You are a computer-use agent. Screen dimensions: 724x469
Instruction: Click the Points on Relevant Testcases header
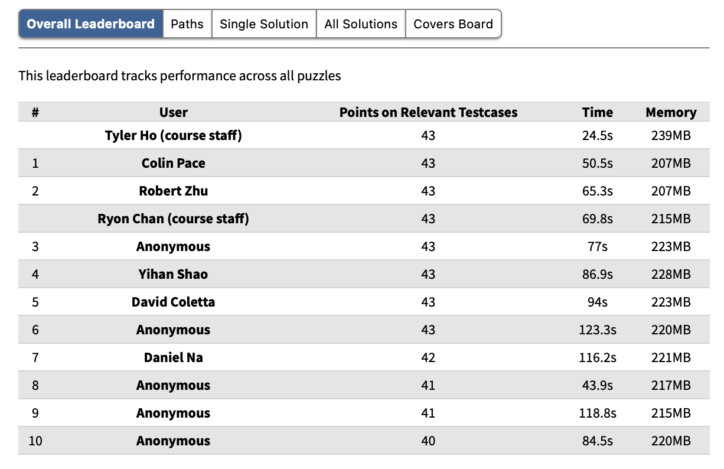428,112
